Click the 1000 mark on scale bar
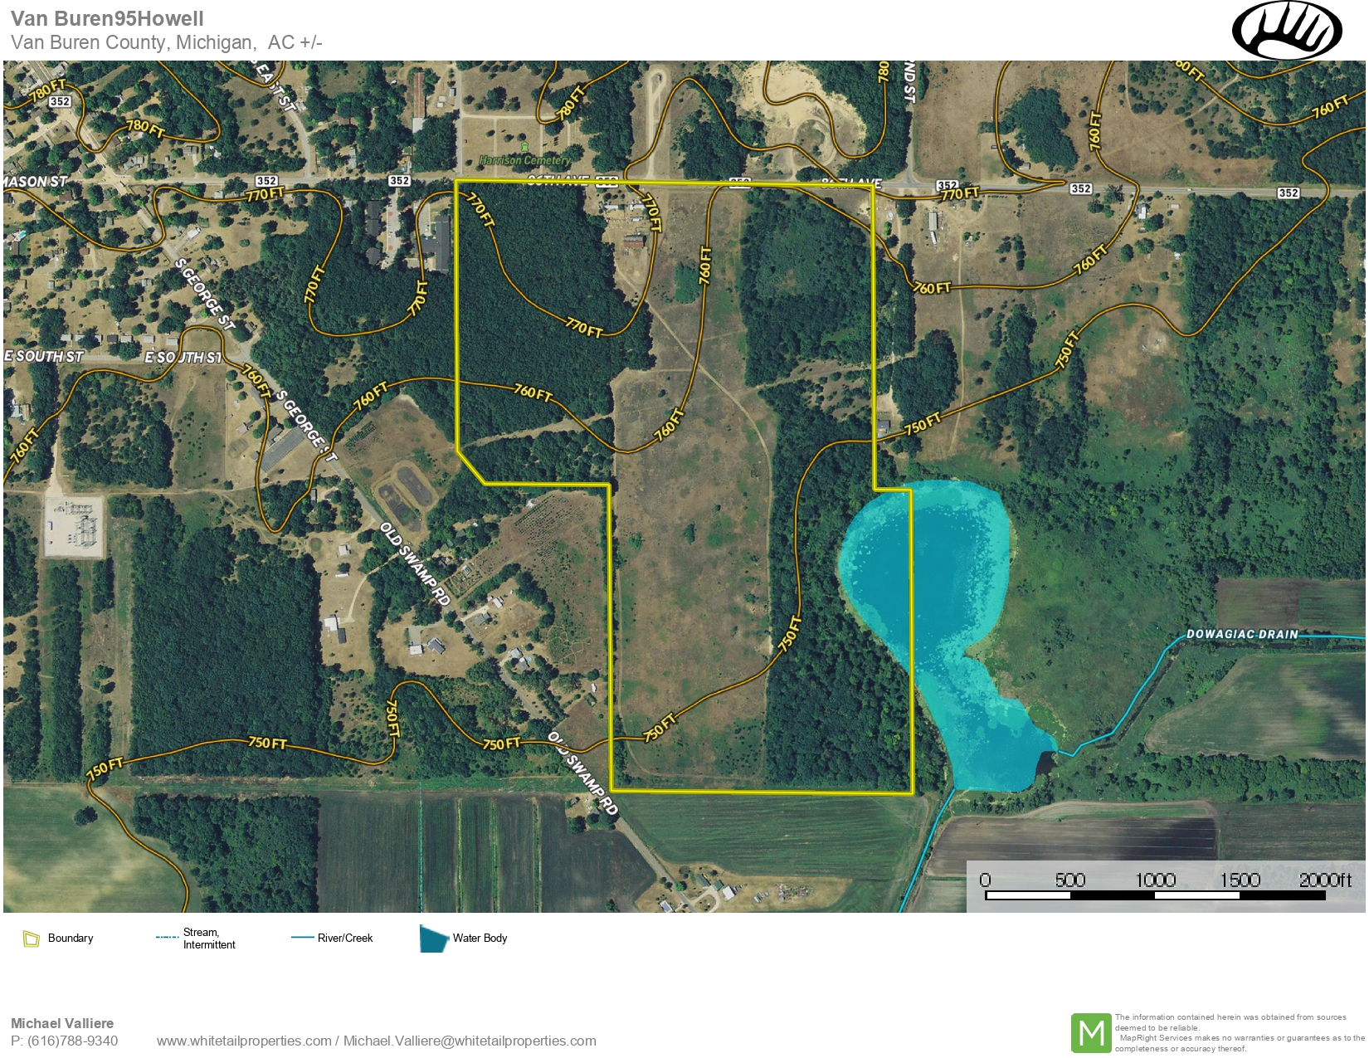1369x1058 pixels. (1155, 880)
